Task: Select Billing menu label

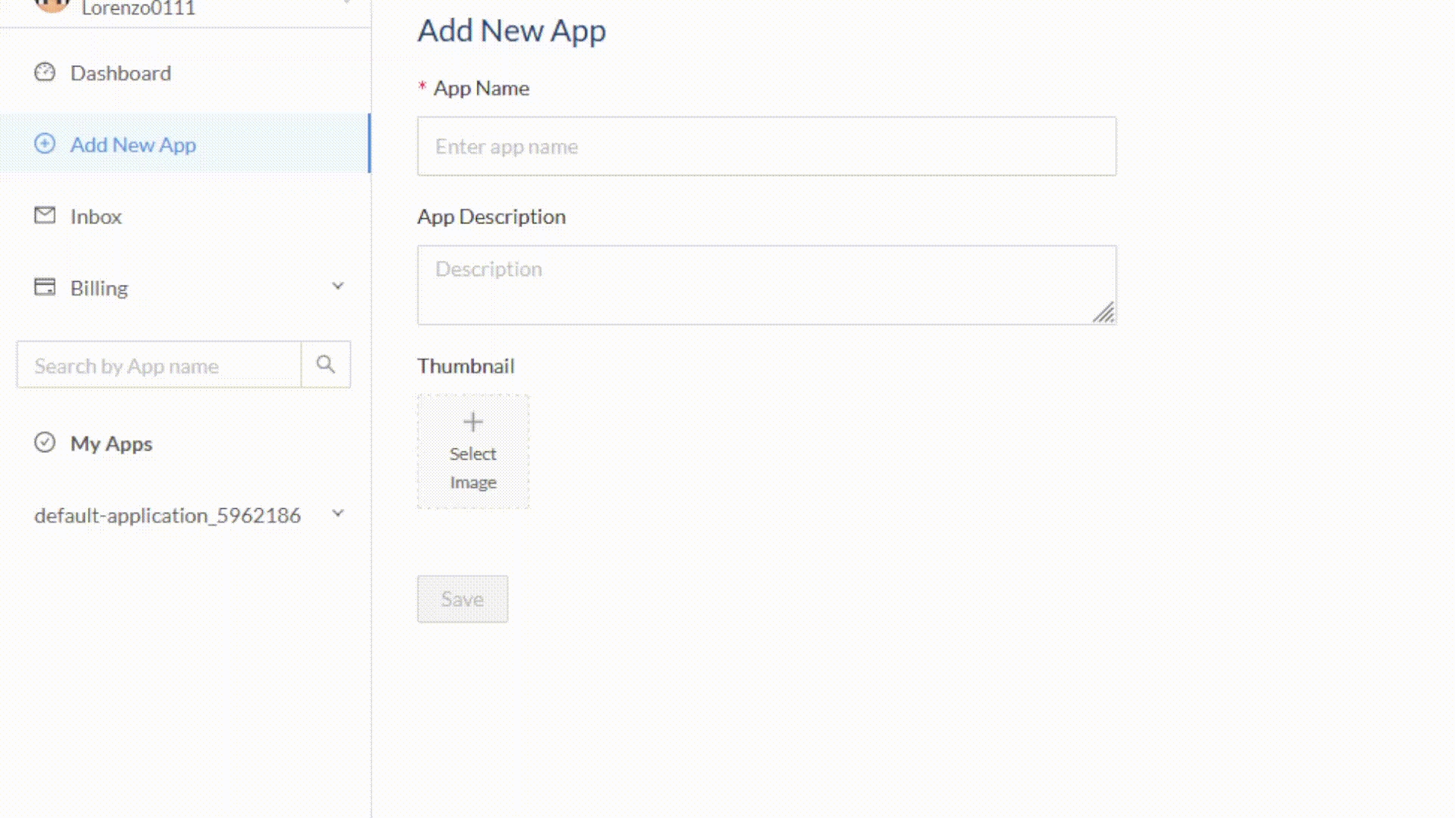Action: [x=99, y=289]
